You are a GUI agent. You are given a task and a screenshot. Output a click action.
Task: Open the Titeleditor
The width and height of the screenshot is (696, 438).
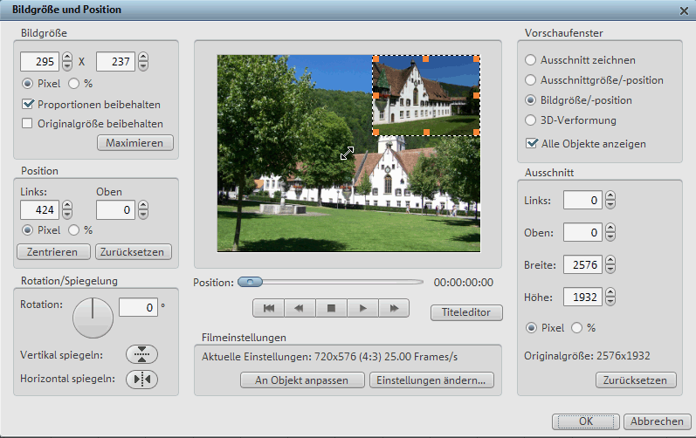[466, 312]
